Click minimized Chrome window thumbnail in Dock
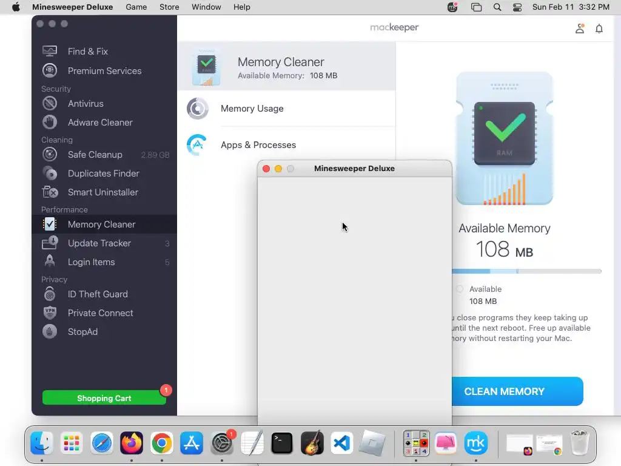The height and width of the screenshot is (466, 621). coord(549,444)
